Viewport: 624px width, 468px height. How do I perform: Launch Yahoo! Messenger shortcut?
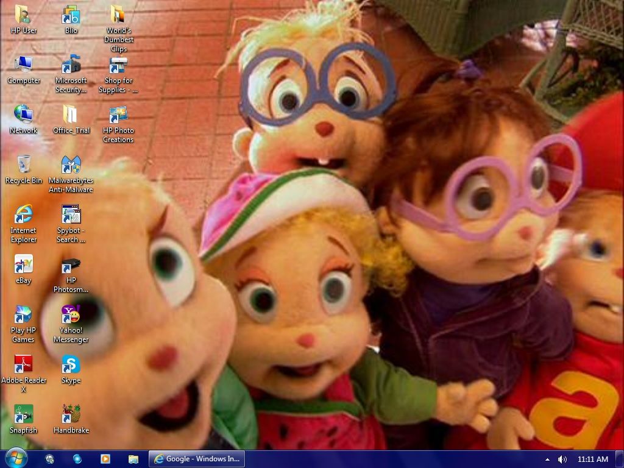click(x=71, y=324)
